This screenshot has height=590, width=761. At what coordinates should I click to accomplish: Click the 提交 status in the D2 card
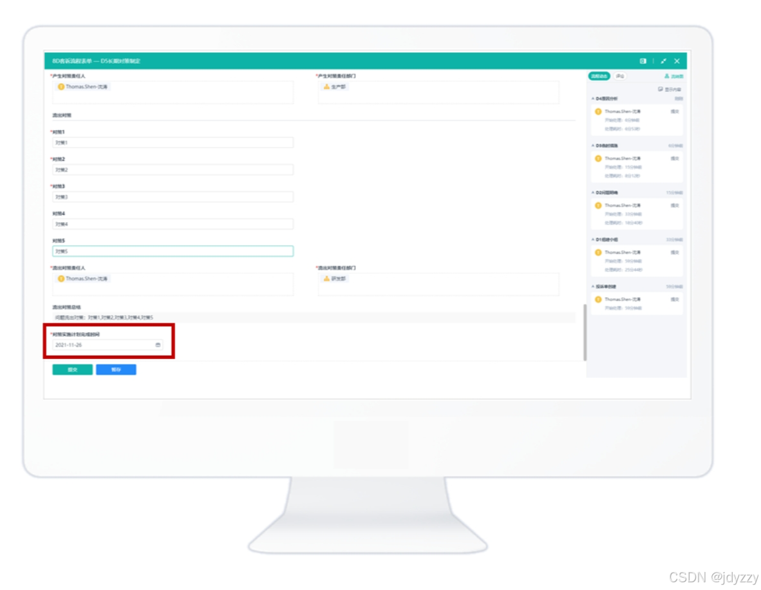point(675,205)
